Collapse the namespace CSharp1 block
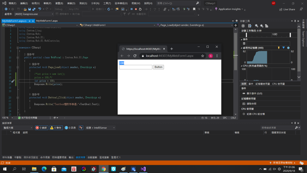This screenshot has width=307, height=173. pyautogui.click(x=18, y=48)
